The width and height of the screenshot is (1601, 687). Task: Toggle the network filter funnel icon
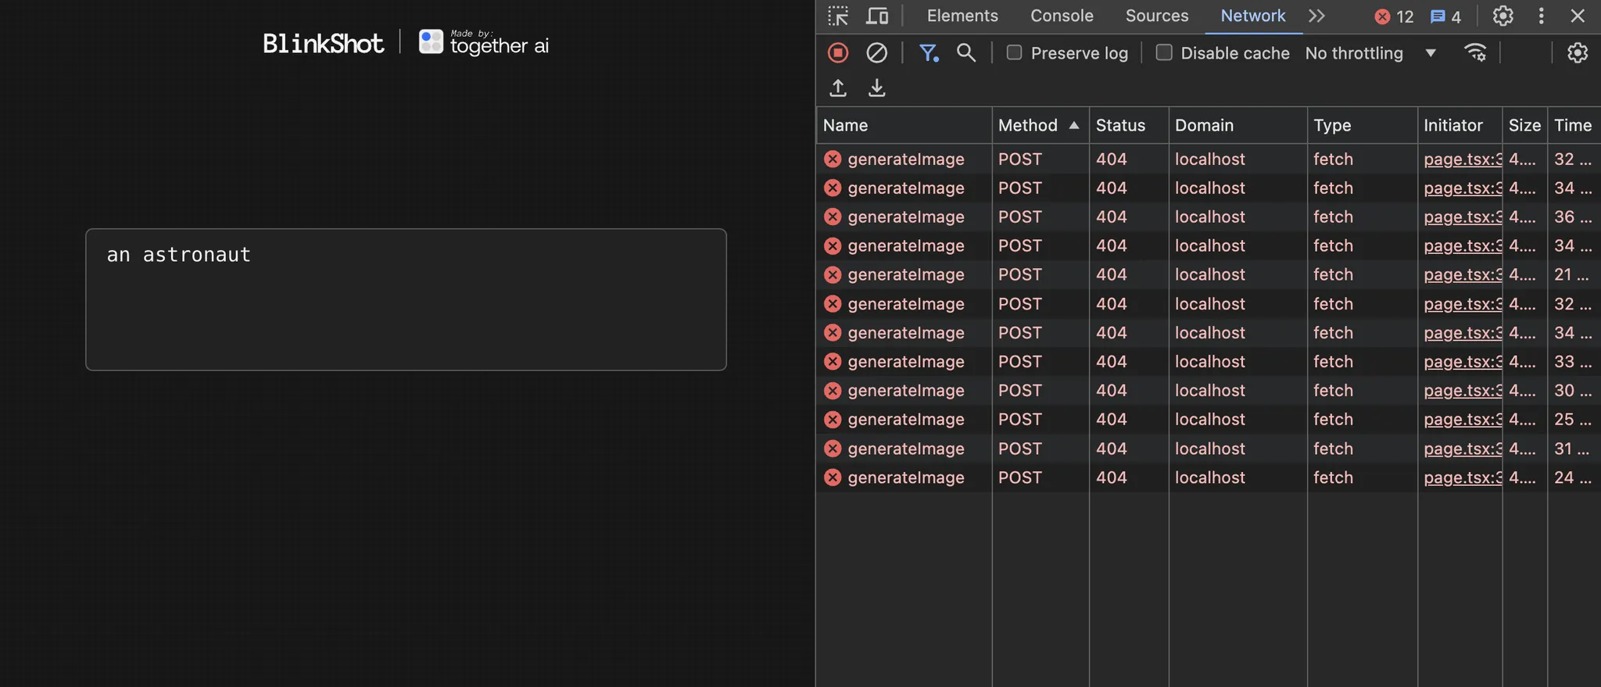tap(929, 53)
